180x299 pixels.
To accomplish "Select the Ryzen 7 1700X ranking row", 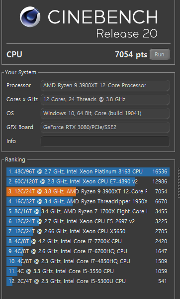I will coord(88,211).
